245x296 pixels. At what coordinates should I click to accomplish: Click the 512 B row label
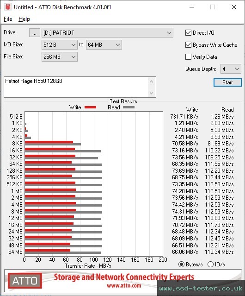(16, 117)
